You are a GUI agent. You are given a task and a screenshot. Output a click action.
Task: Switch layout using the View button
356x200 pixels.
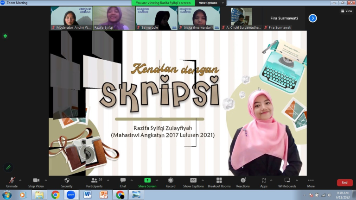click(346, 11)
